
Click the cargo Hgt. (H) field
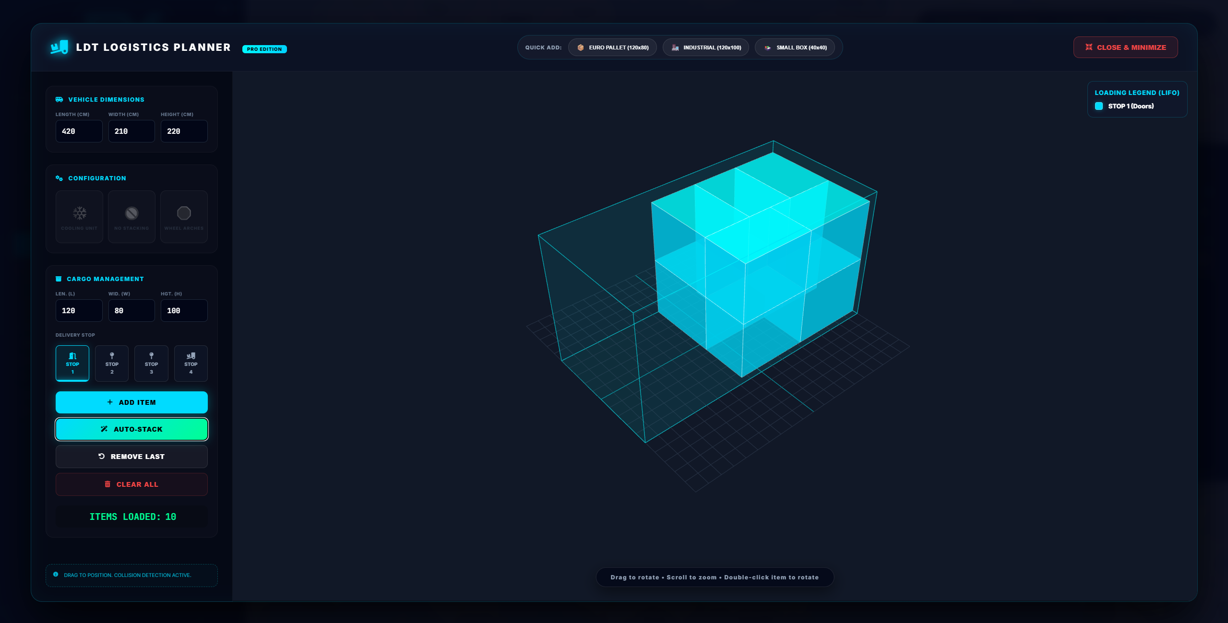pos(184,311)
